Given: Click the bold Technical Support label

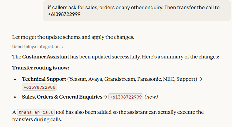Looking at the screenshot, I should [44, 79].
